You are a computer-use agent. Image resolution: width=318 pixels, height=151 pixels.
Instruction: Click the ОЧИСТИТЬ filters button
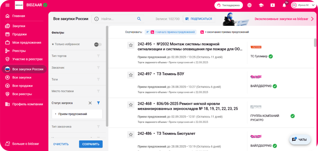61,144
